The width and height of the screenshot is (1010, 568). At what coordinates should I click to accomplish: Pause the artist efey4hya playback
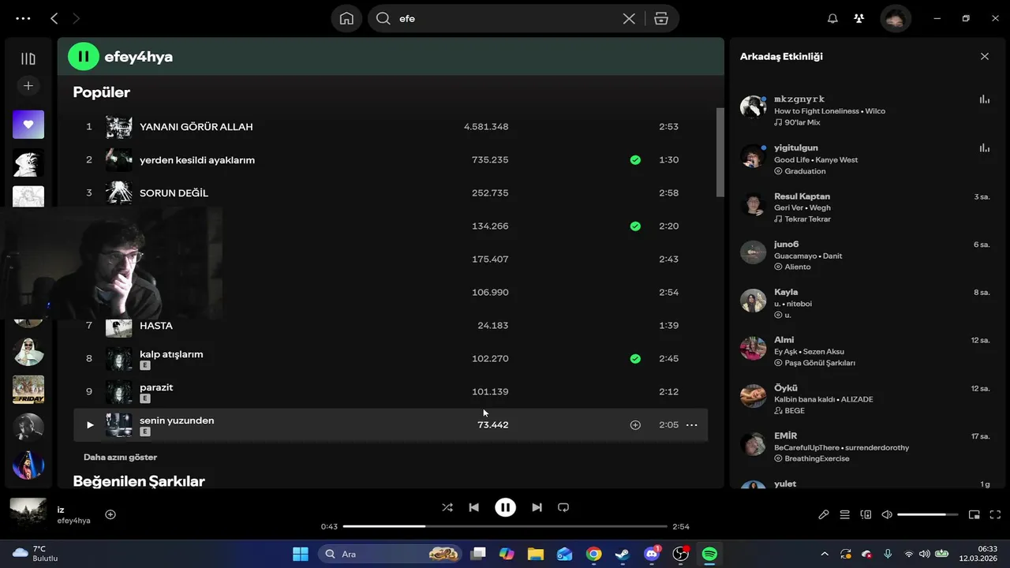(x=83, y=57)
